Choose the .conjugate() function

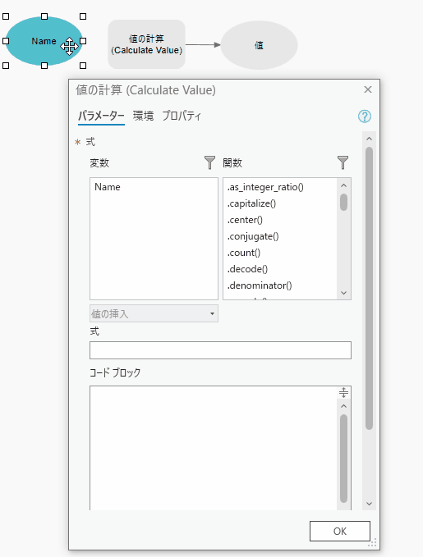click(253, 236)
